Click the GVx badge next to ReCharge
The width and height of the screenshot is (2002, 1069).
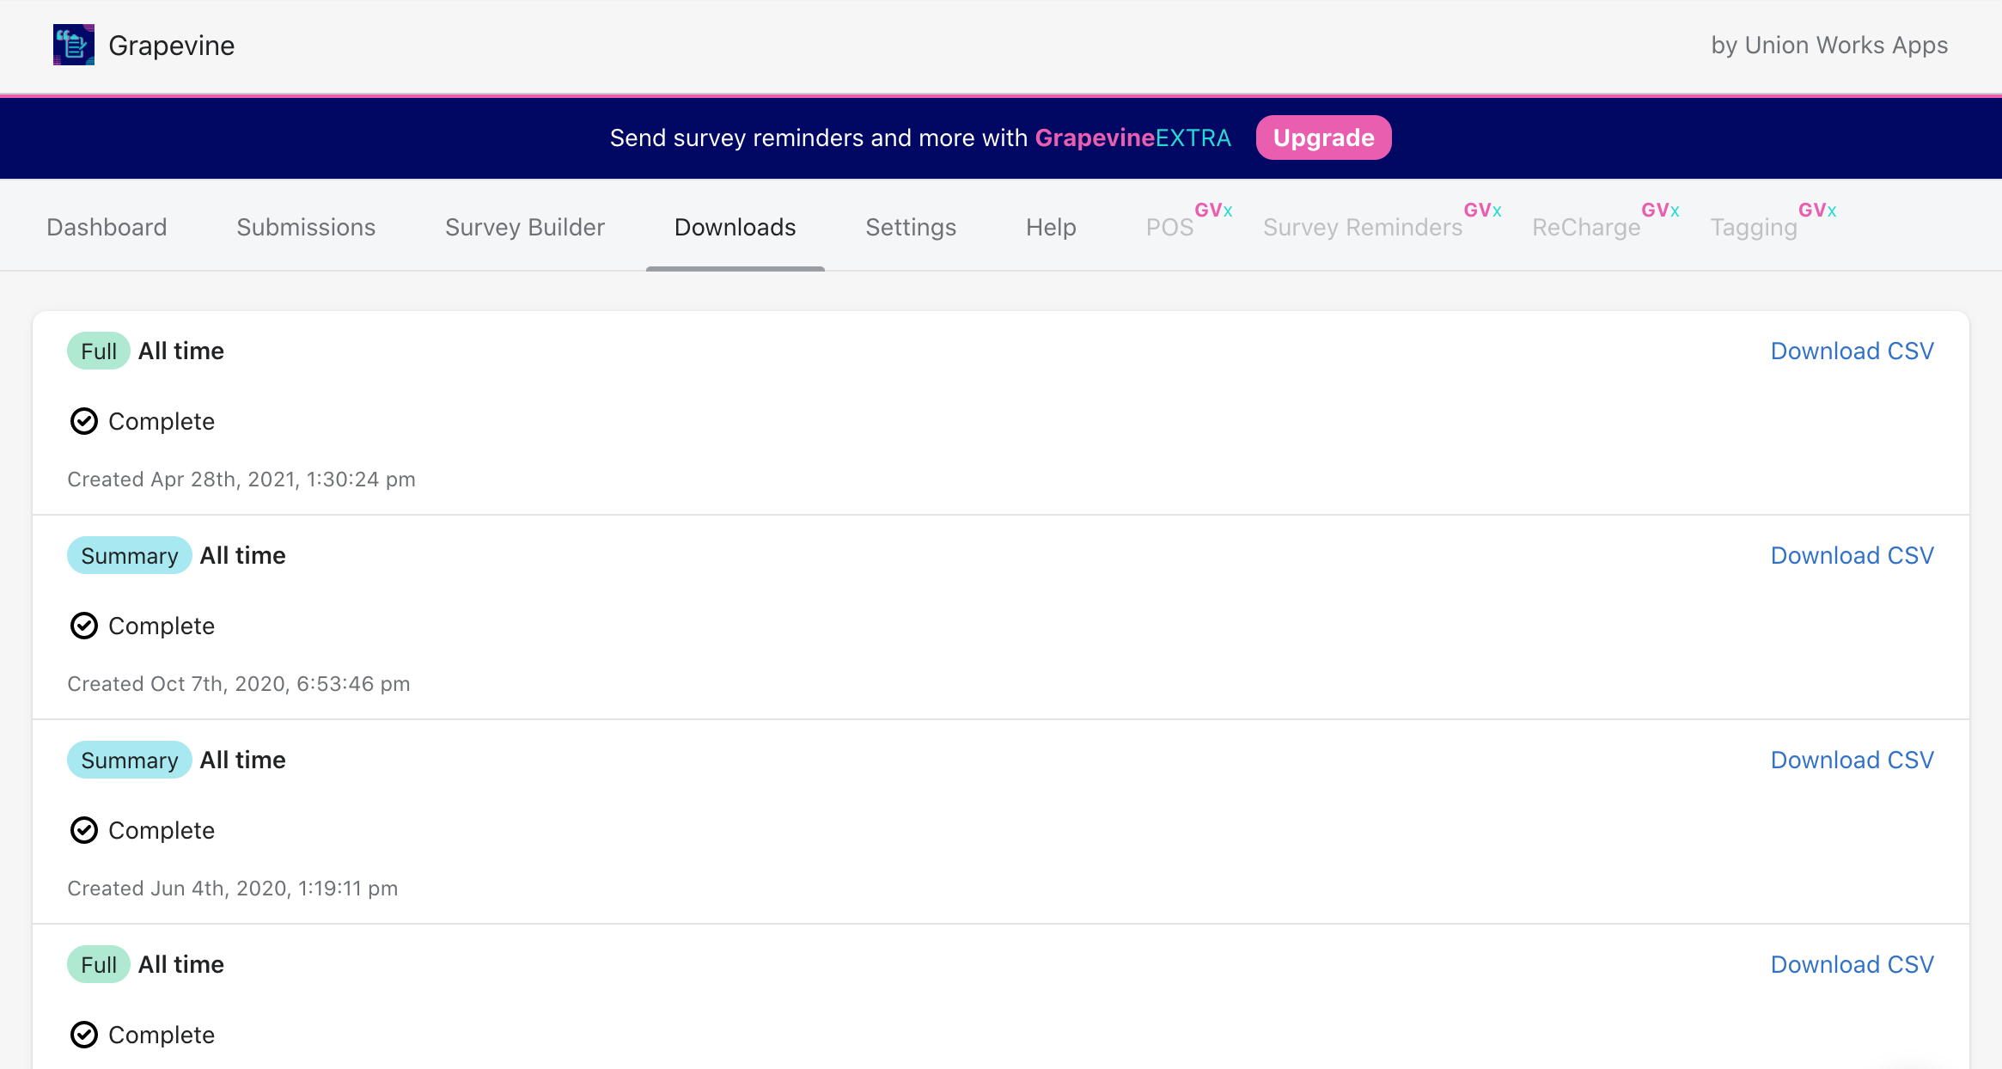[1660, 211]
